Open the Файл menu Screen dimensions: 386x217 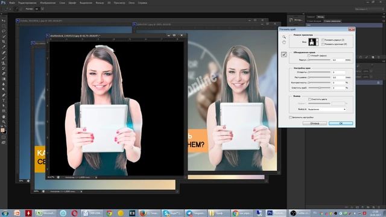coord(12,3)
